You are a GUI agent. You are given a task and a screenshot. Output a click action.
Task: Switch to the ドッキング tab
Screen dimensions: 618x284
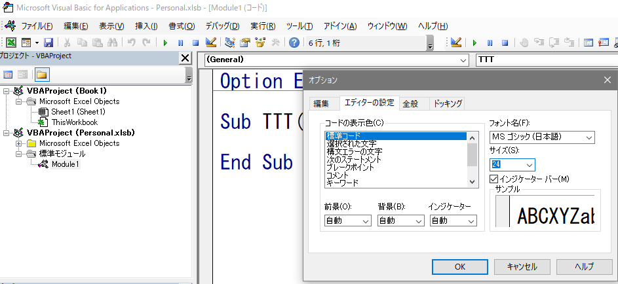tap(448, 104)
